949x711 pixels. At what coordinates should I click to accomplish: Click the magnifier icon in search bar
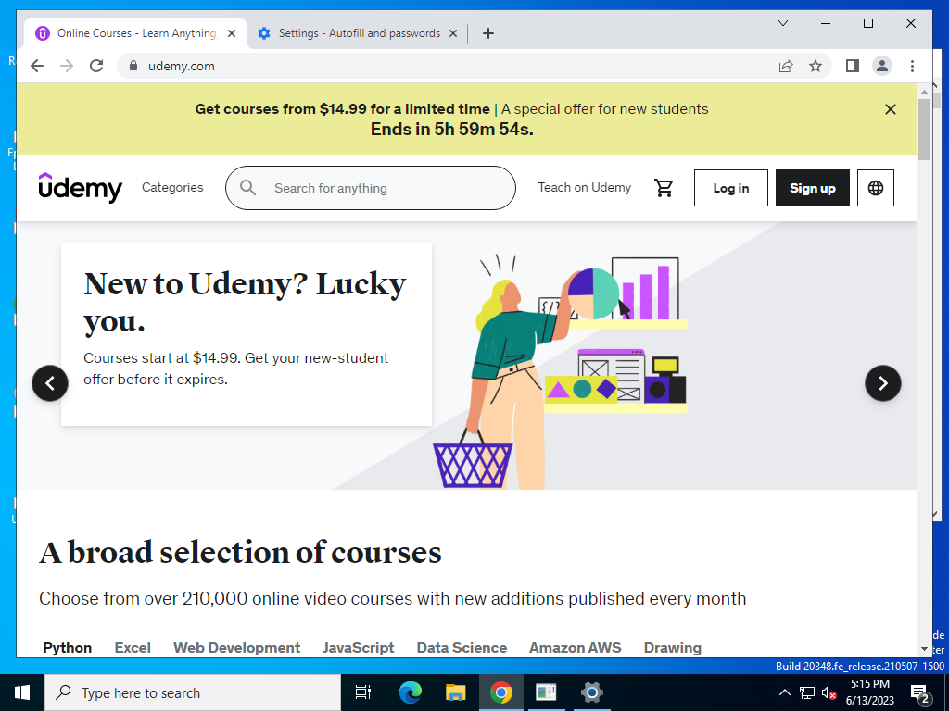[247, 187]
